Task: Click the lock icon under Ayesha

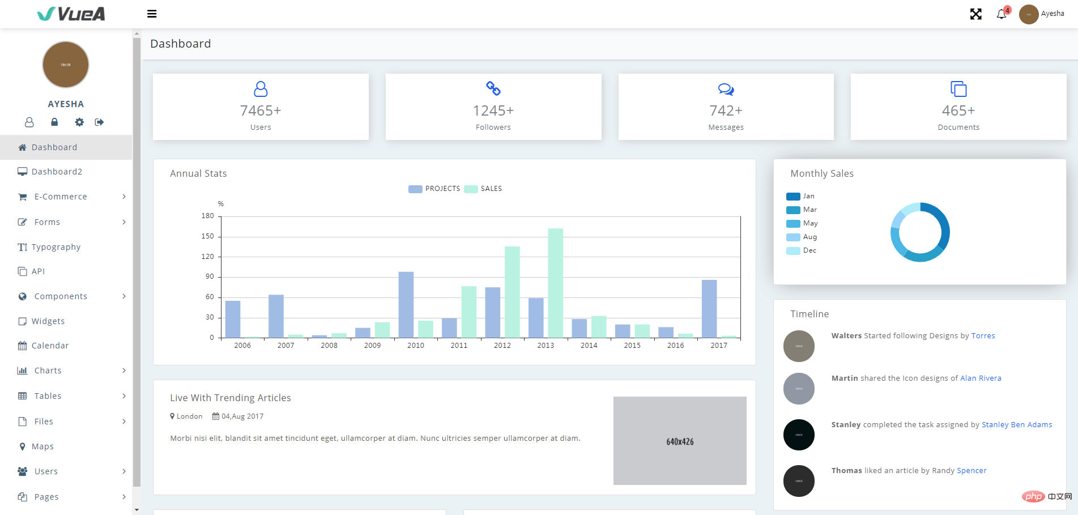Action: point(54,122)
